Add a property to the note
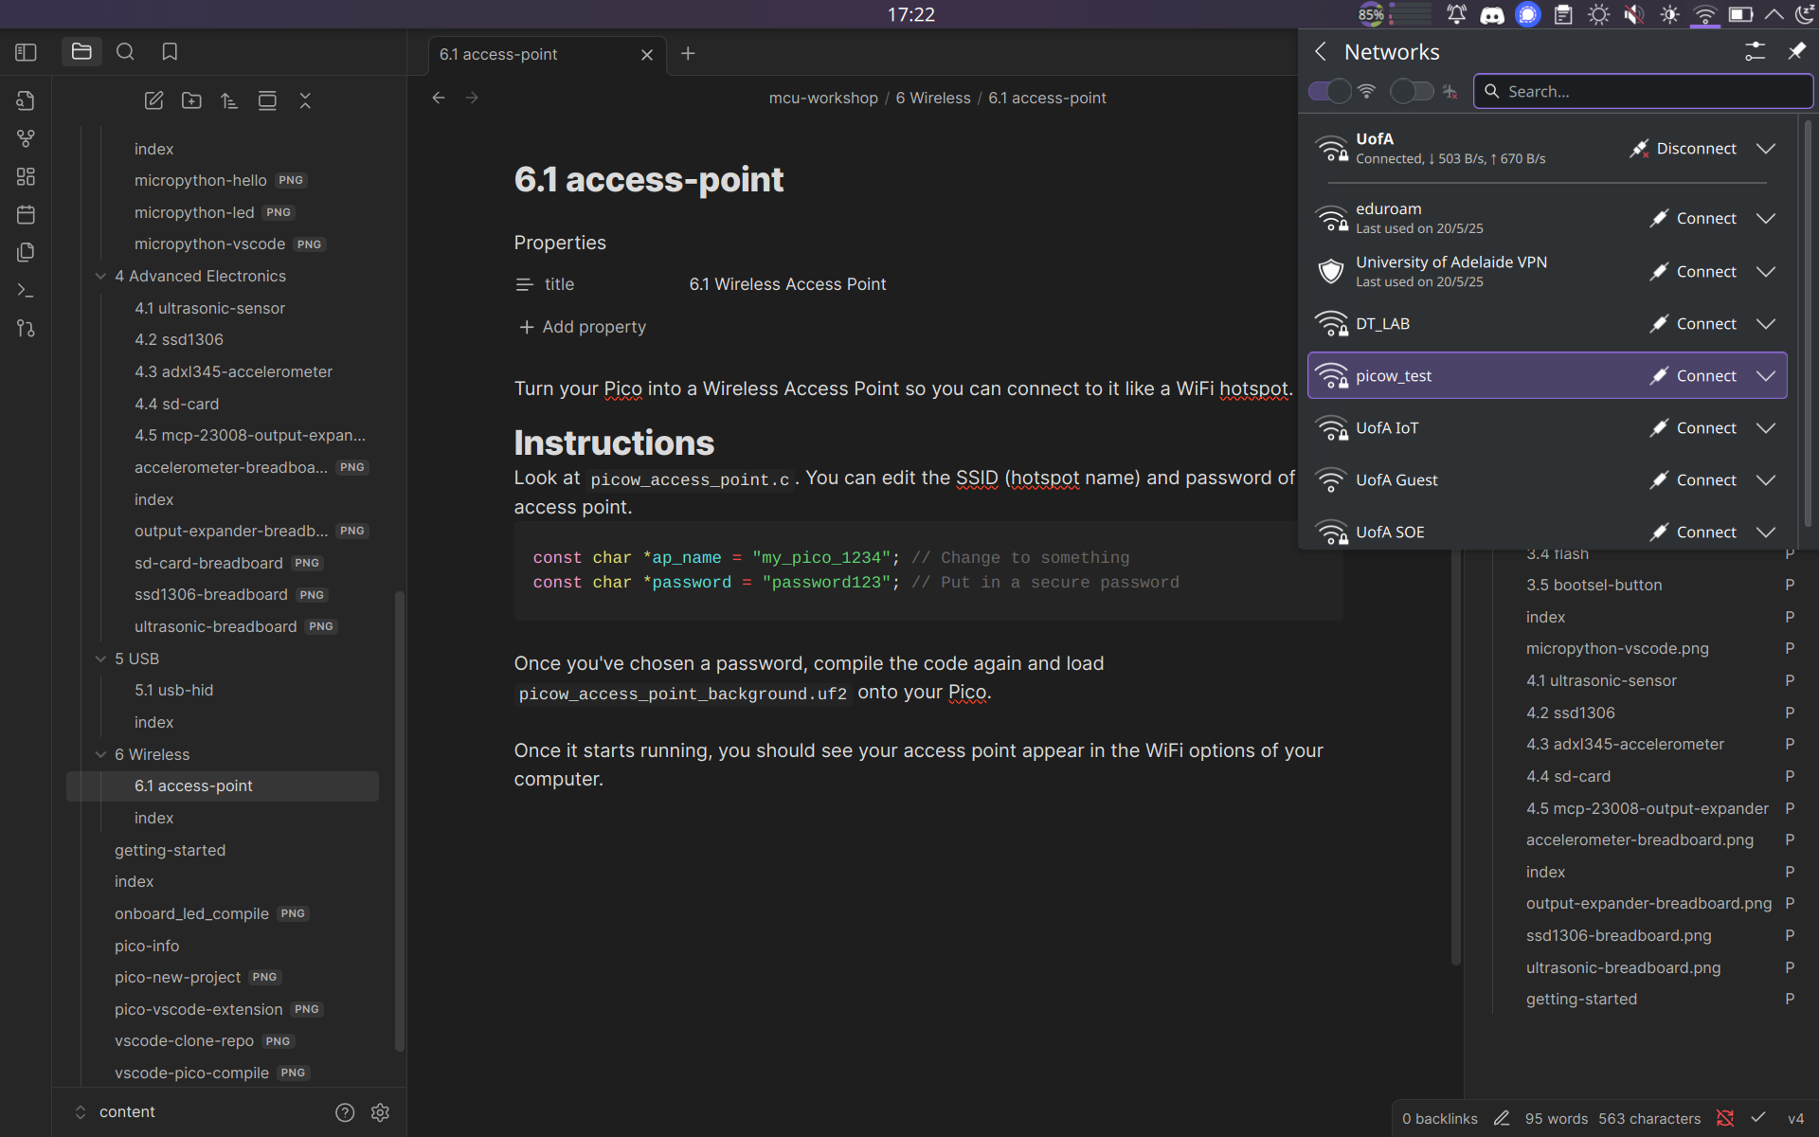The image size is (1819, 1137). (582, 327)
